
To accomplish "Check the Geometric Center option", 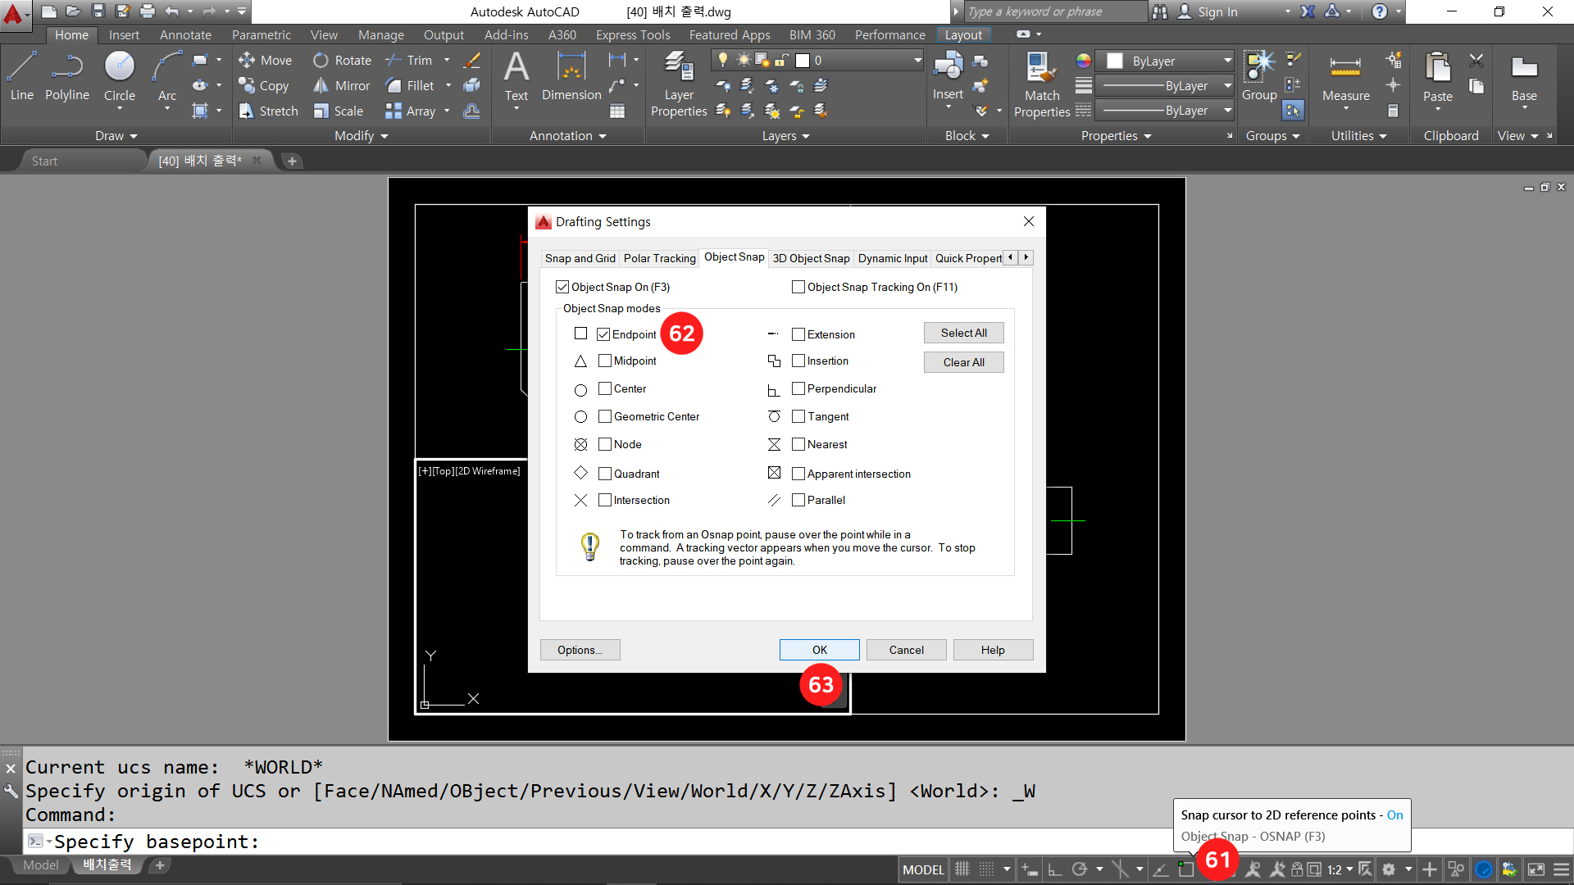I will (x=605, y=416).
